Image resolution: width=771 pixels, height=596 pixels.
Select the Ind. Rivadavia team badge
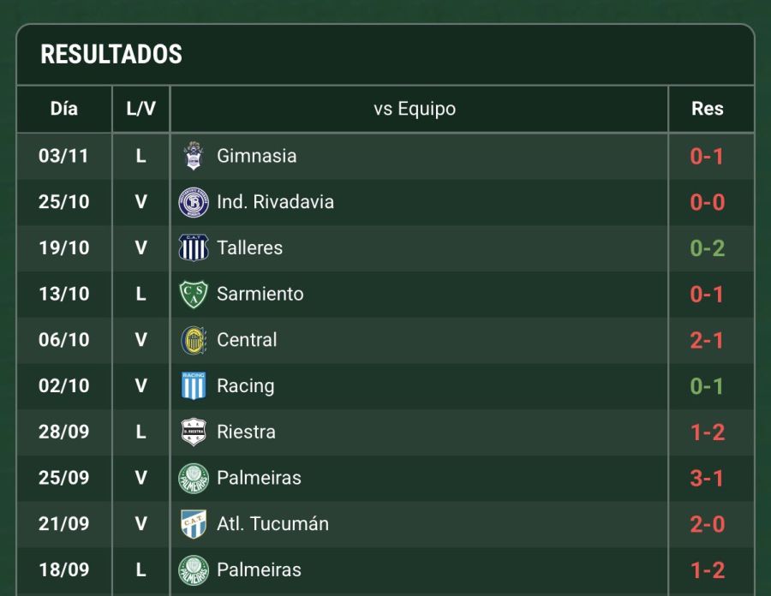click(x=194, y=202)
